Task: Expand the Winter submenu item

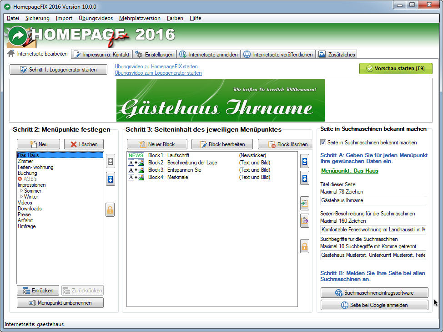Action: click(21, 197)
